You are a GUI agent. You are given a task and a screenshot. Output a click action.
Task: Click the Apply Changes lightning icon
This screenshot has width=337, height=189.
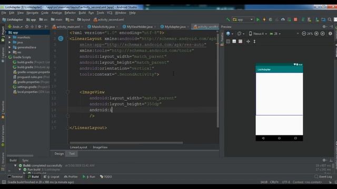point(264,19)
